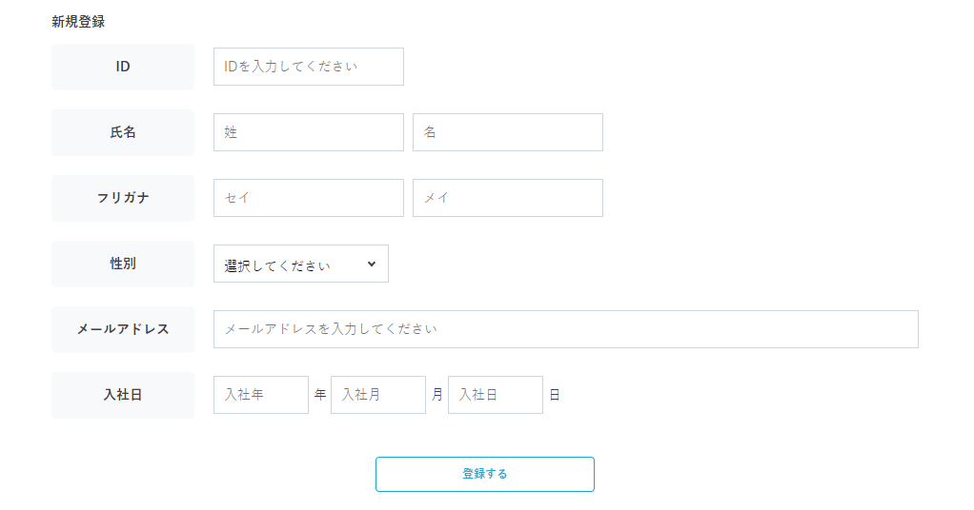Click the メイ furigana input
Screen dimensions: 974x510
507,198
